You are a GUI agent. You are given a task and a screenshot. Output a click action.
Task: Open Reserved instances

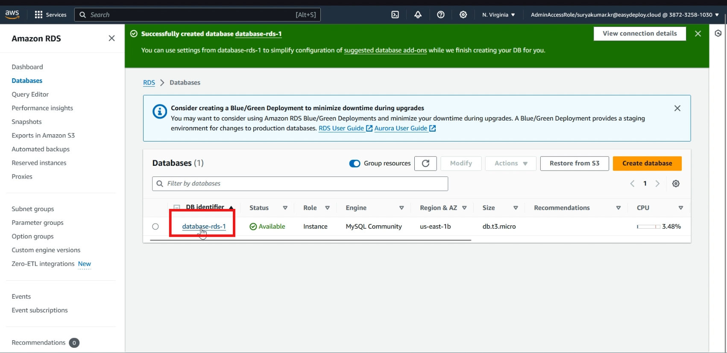click(x=39, y=162)
